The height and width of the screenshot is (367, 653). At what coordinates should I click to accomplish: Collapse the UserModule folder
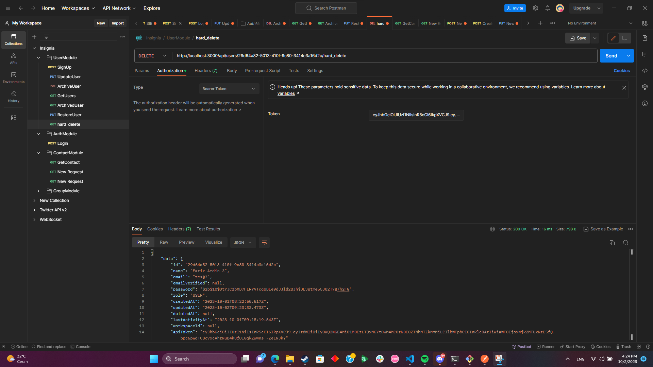[38, 57]
